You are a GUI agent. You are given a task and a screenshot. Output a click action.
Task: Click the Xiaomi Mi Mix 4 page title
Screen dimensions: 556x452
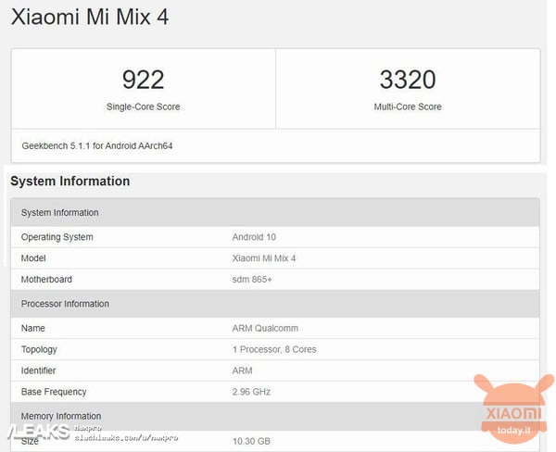click(x=90, y=17)
